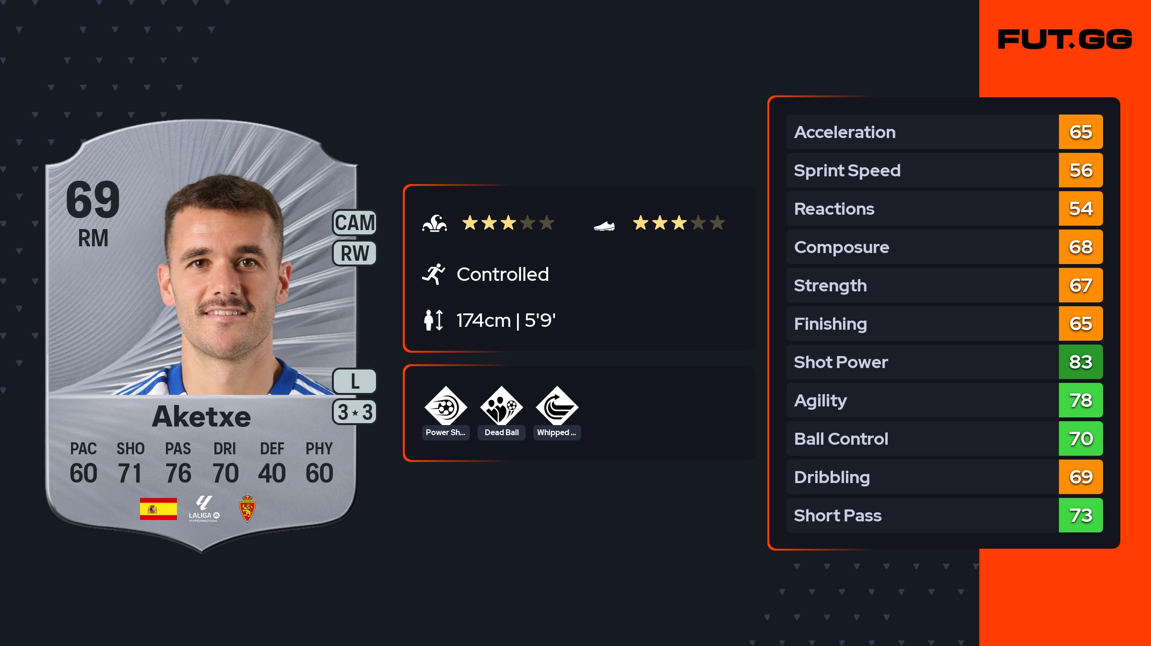The width and height of the screenshot is (1151, 646).
Task: Click the Agility 78 rating swatch
Action: (1081, 400)
